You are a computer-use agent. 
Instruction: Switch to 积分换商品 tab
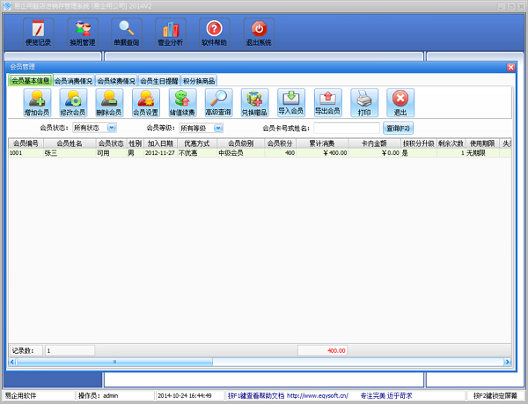coord(199,81)
